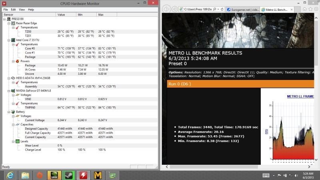
Task: Open Steam from the taskbar
Action: click(69, 175)
